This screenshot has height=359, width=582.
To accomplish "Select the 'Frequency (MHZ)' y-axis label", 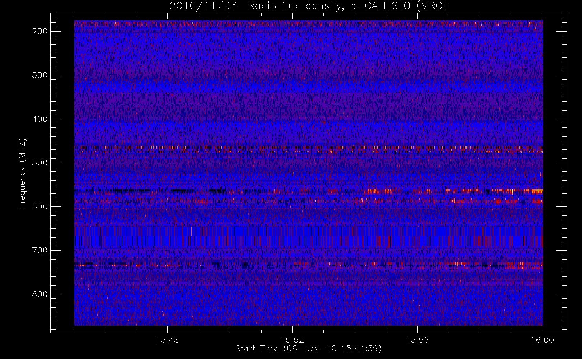I will click(22, 173).
